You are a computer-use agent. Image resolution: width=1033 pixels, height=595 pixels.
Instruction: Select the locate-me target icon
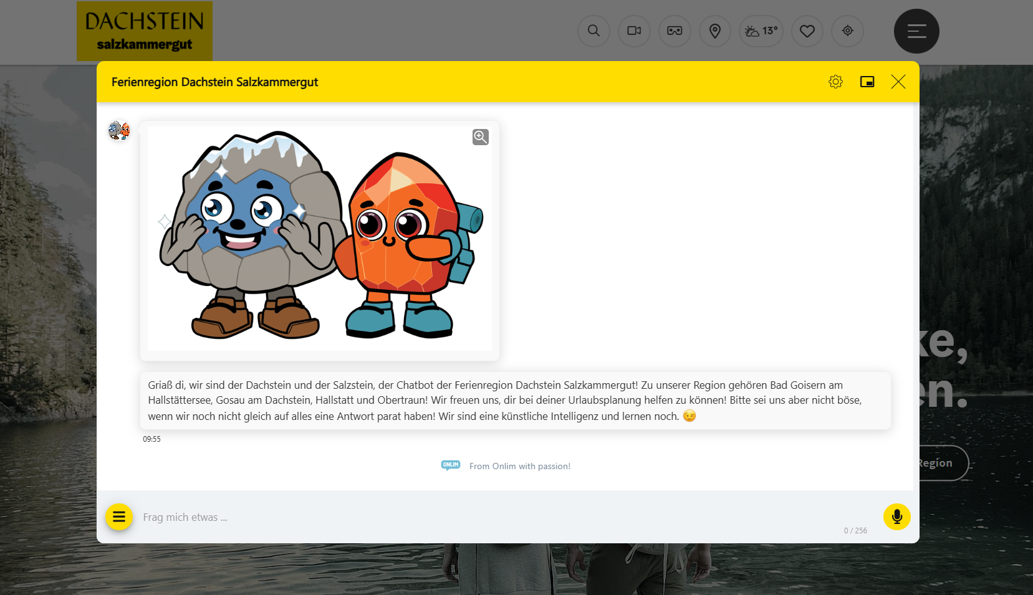(847, 31)
